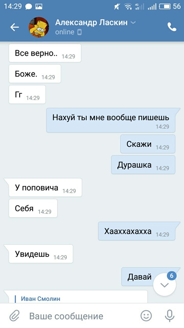Image resolution: width=184 pixels, height=328 pixels.
Task: Open the Bart Simpson avatar profile
Action: [x=39, y=27]
